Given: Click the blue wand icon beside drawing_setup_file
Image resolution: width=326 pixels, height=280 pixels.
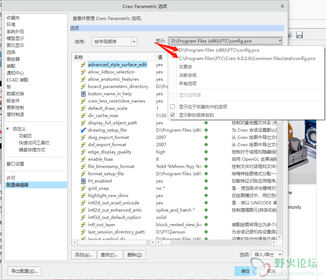Looking at the screenshot, I should coord(83,130).
